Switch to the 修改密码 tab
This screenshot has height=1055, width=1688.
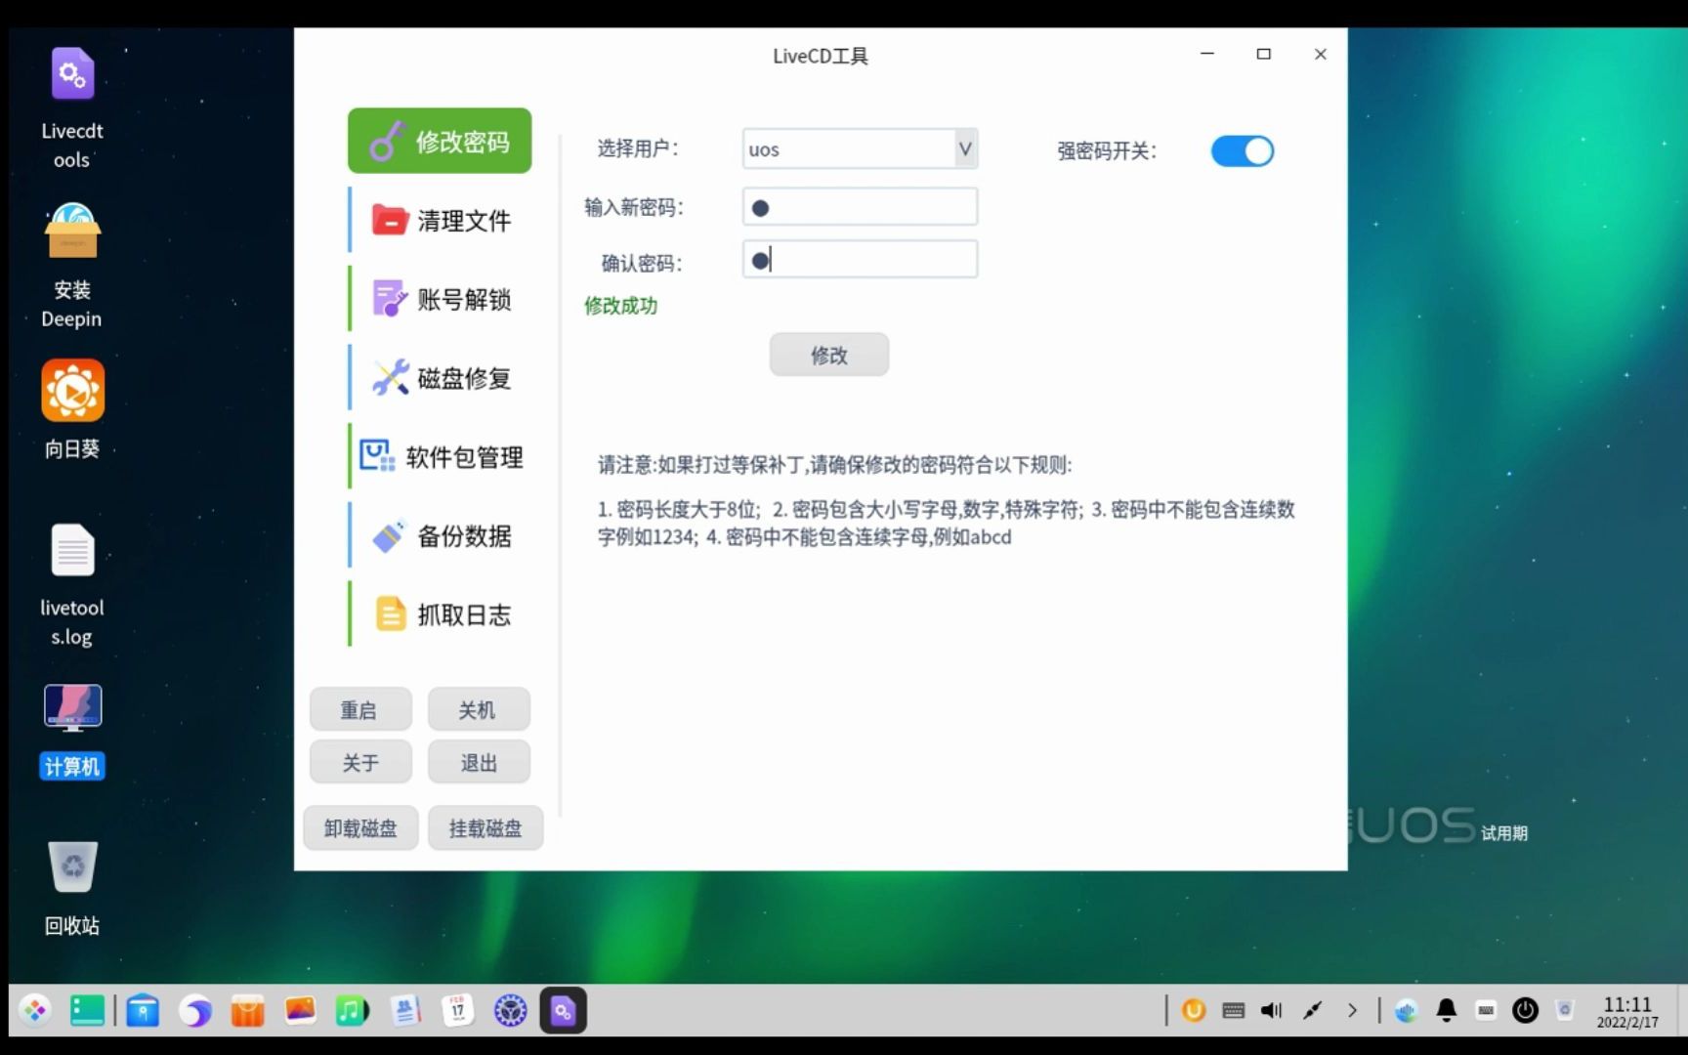point(440,140)
